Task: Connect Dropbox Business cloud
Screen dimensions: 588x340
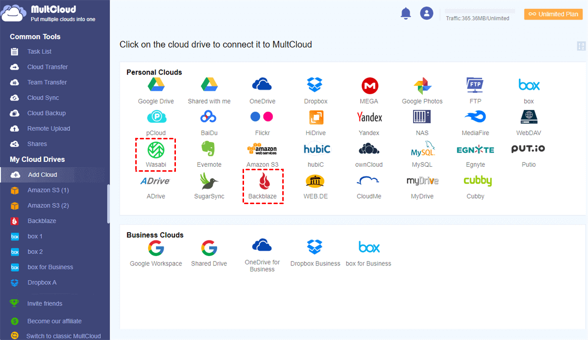Action: (x=316, y=248)
